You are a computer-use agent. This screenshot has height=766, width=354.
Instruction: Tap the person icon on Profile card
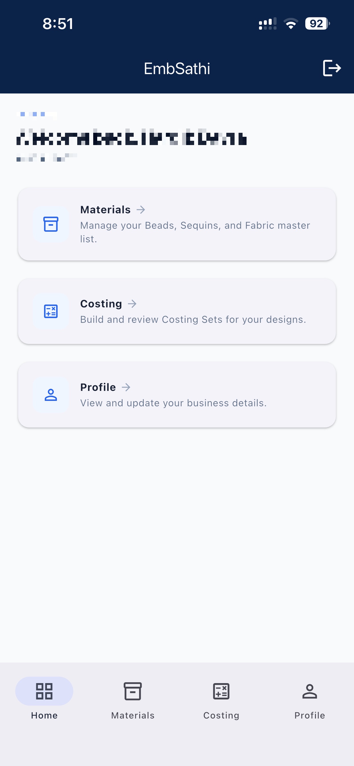click(x=51, y=395)
